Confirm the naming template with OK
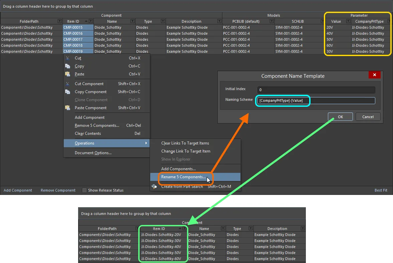This screenshot has width=393, height=263. pos(340,116)
